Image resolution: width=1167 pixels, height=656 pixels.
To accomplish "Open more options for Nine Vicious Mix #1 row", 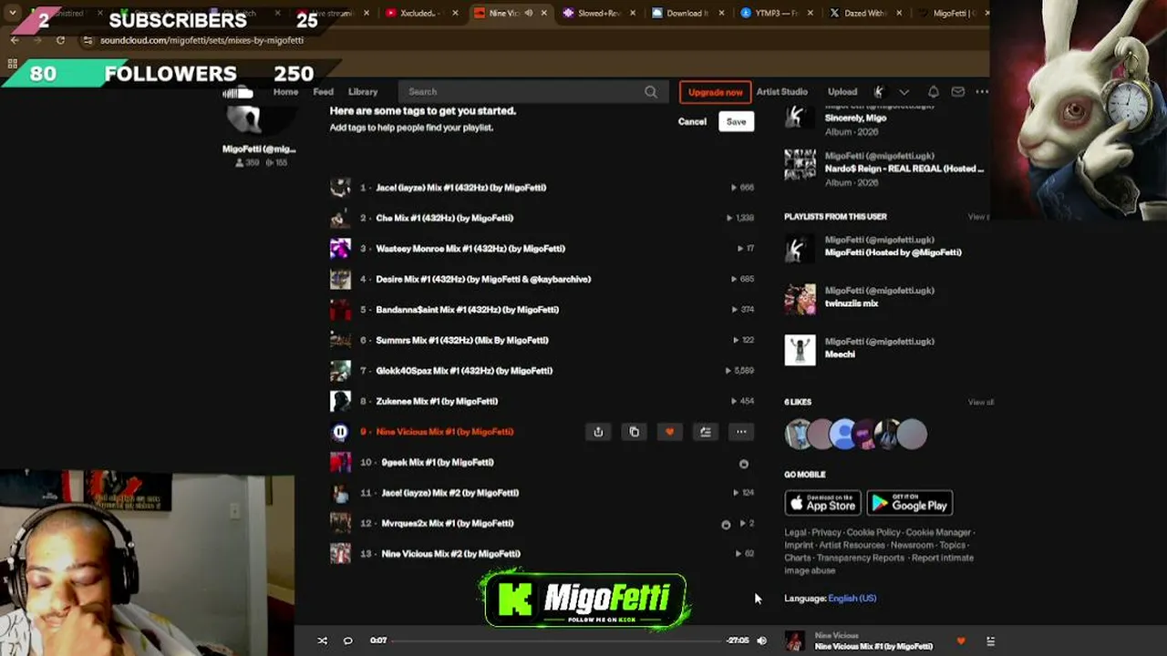I will click(x=741, y=432).
